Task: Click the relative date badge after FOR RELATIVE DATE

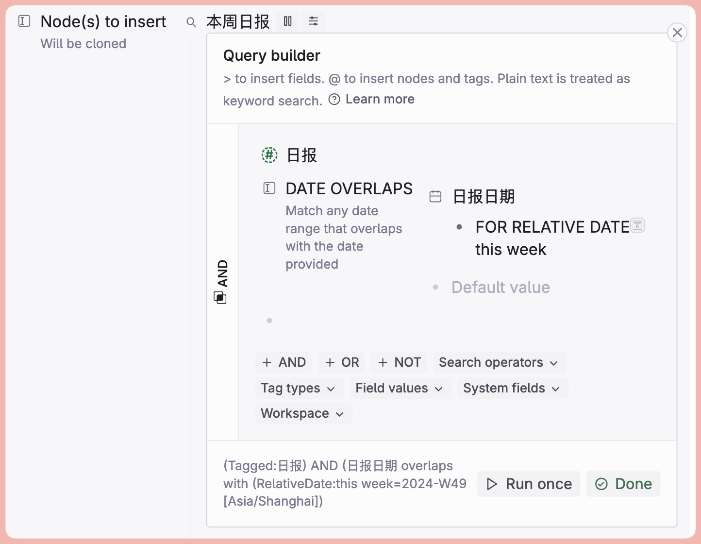Action: click(637, 225)
